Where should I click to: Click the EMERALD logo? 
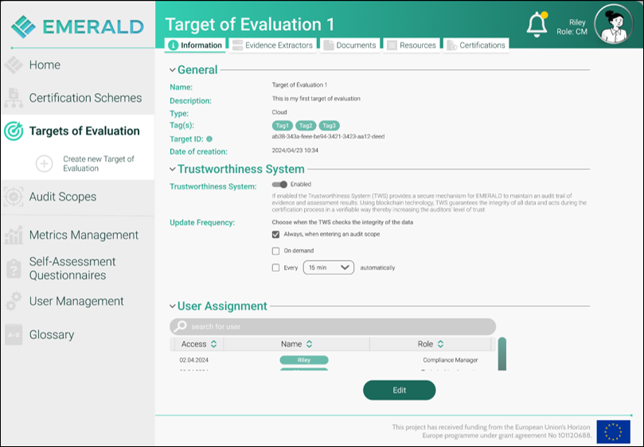point(78,27)
